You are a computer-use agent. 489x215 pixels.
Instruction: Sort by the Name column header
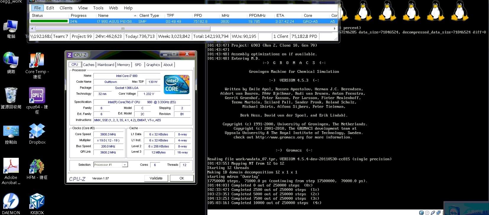[117, 15]
